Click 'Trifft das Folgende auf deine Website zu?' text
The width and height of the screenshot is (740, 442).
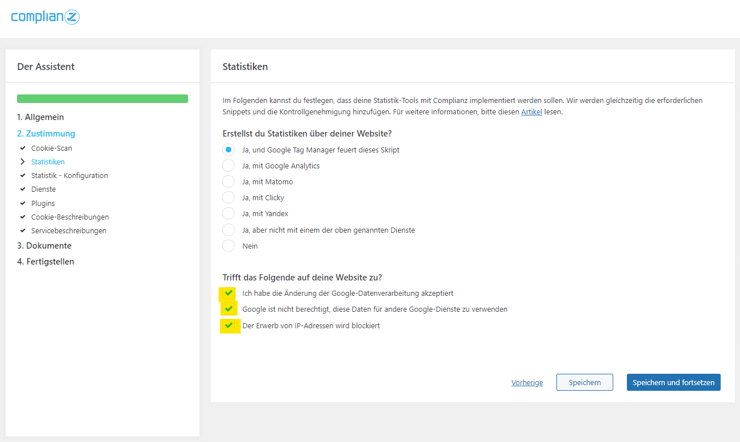point(302,278)
